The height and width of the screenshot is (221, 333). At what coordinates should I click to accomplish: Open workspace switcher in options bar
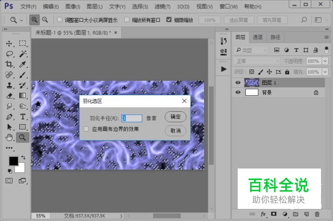[318, 20]
